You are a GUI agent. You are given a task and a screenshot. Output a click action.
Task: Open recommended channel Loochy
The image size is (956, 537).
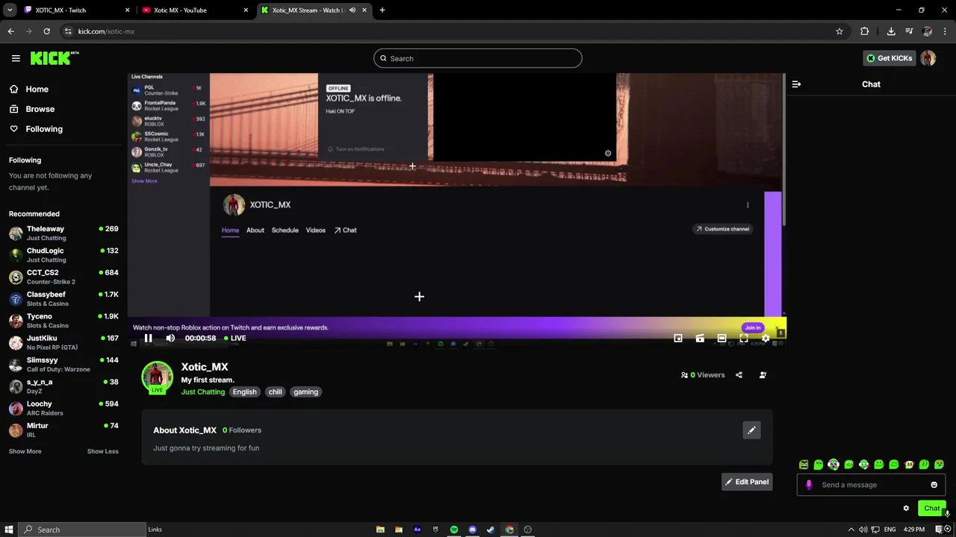pyautogui.click(x=63, y=408)
